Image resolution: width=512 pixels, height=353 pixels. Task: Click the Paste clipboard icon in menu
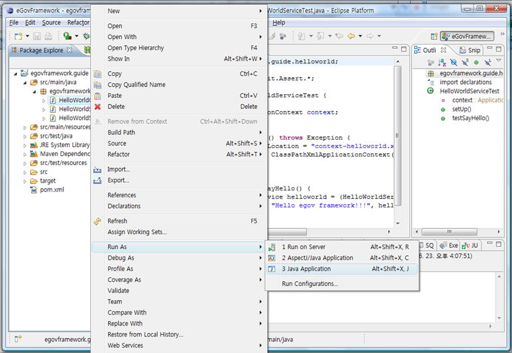[98, 96]
